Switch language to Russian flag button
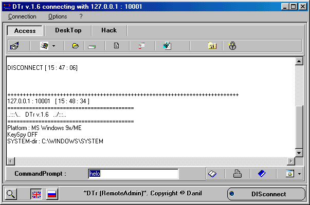 pos(52,194)
